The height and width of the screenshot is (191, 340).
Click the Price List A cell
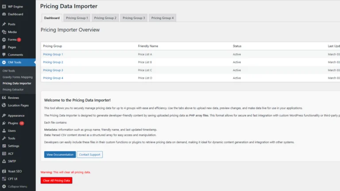point(145,54)
